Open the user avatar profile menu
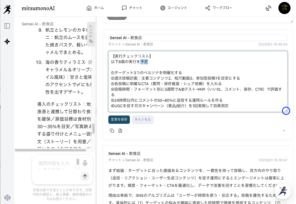 [284, 8]
